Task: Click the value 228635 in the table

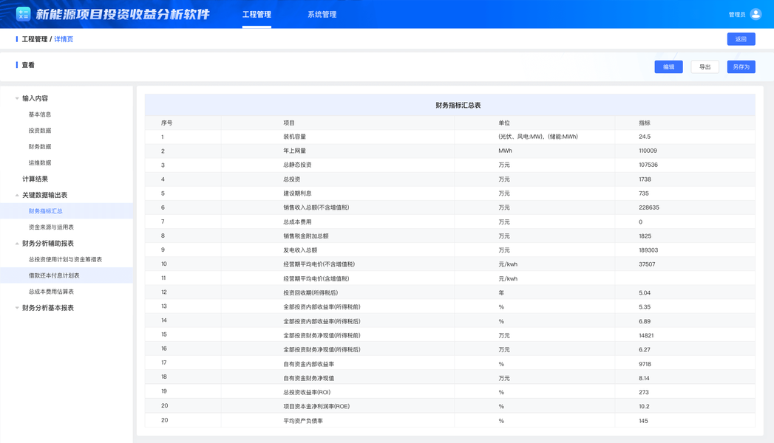Action: click(648, 207)
